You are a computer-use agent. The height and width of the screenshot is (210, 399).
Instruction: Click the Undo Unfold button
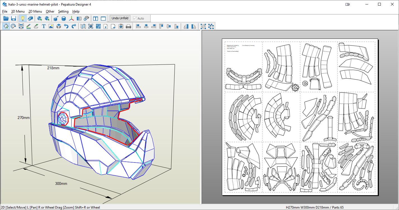(120, 18)
